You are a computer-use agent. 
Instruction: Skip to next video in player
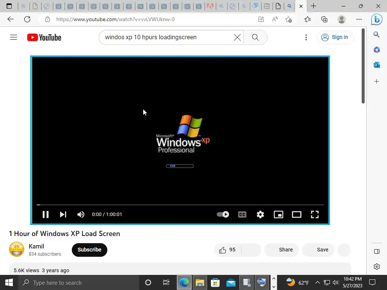pos(63,214)
